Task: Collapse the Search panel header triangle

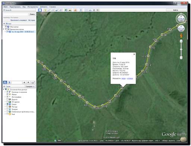Action: tap(4, 10)
